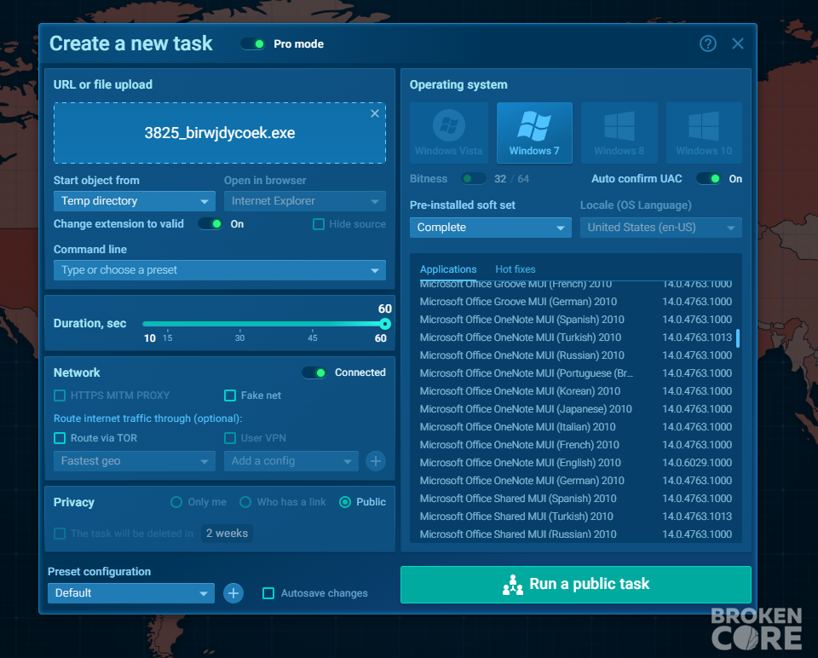Viewport: 818px width, 658px height.
Task: Enable the Fake net checkbox
Action: pos(230,395)
